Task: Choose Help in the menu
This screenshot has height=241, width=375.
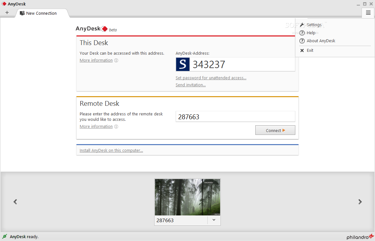Action: [311, 33]
